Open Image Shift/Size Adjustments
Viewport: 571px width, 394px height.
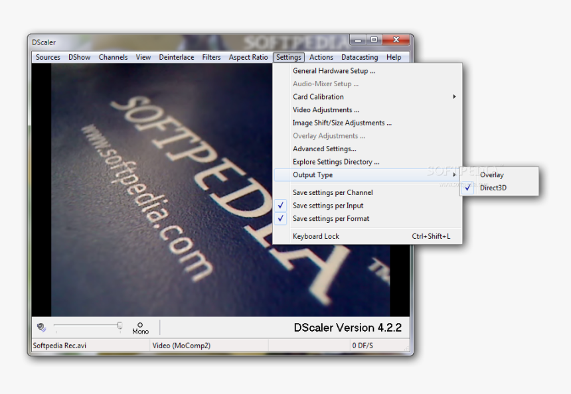click(367, 123)
